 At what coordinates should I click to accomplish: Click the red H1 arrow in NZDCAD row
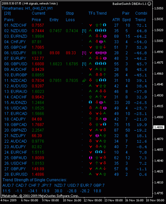(90, 80)
